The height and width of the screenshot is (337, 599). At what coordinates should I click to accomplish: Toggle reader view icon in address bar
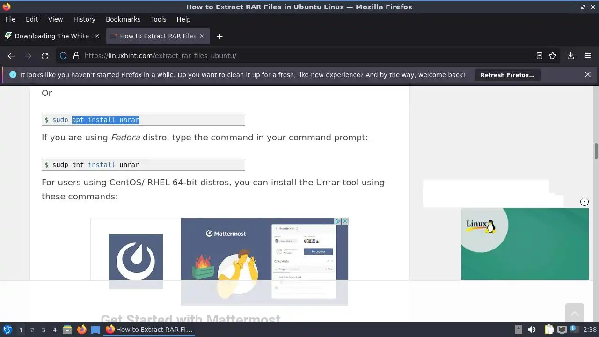540,56
